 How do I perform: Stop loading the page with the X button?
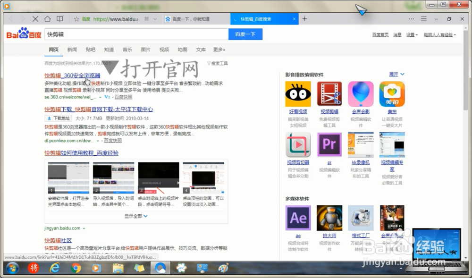(x=35, y=19)
